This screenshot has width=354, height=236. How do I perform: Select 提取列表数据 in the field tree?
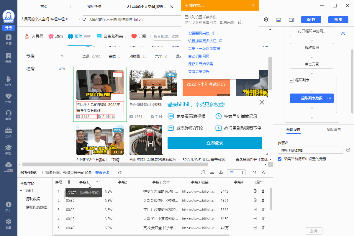click(36, 207)
